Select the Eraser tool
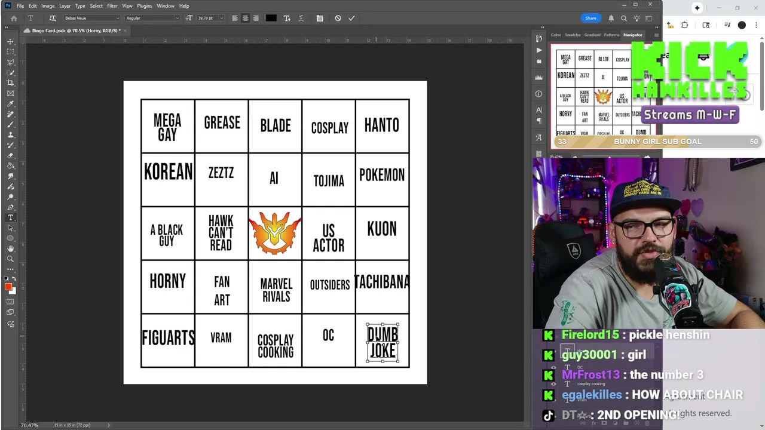765x430 pixels. point(11,155)
